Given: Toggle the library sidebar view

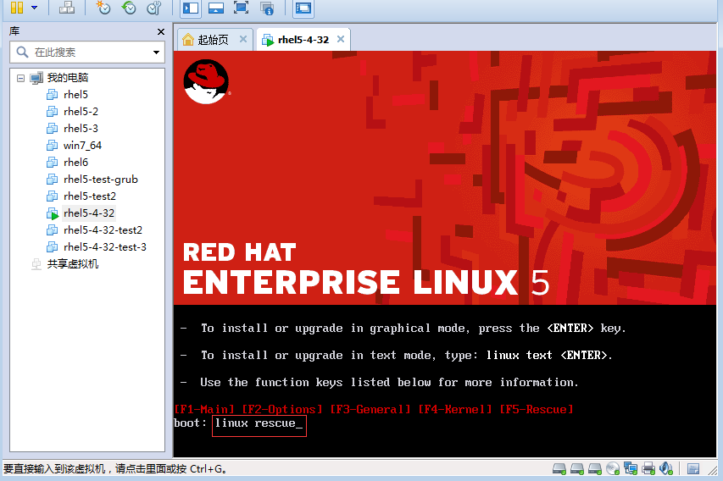Looking at the screenshot, I should pos(191,8).
